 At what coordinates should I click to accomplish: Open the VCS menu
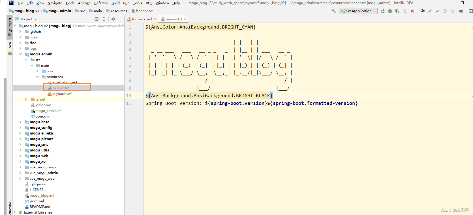(149, 3)
